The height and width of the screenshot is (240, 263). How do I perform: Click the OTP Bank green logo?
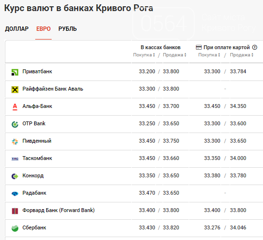15,124
